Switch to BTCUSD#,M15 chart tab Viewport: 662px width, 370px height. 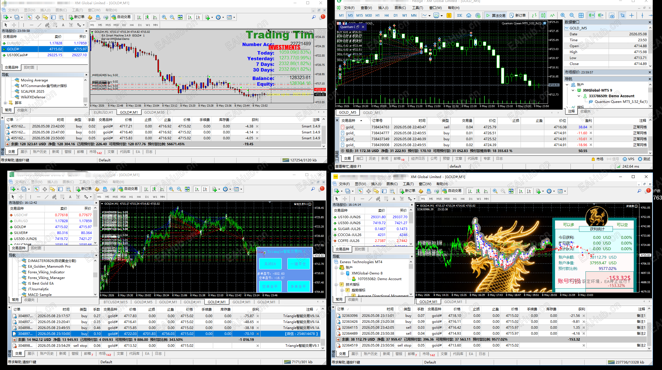(x=115, y=302)
